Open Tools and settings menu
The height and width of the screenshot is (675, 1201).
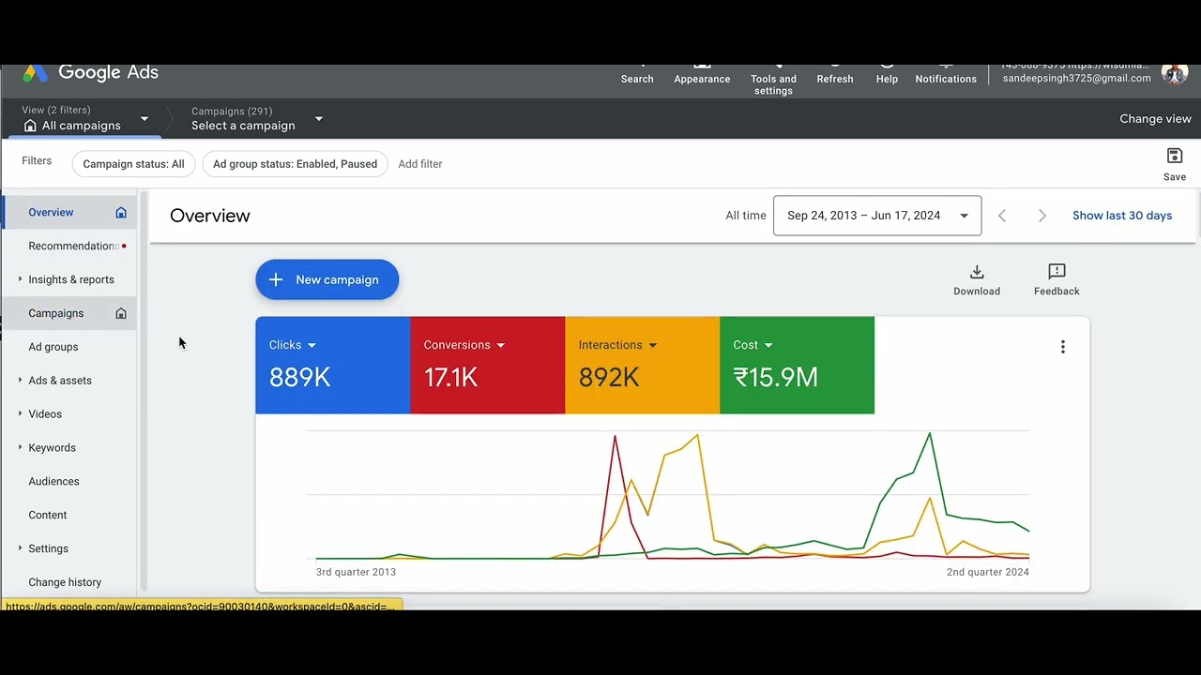[773, 81]
